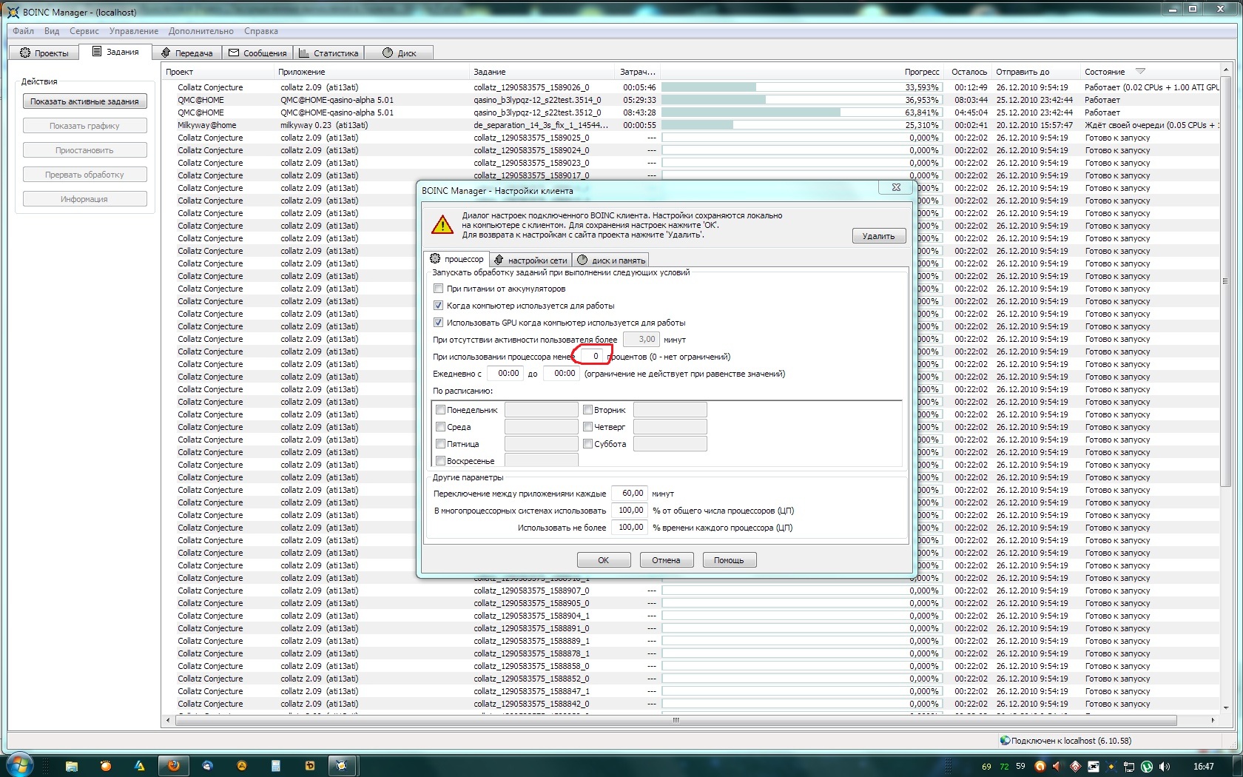Viewport: 1243px width, 777px height.
Task: Click the network connection tray icon
Action: click(x=1129, y=766)
